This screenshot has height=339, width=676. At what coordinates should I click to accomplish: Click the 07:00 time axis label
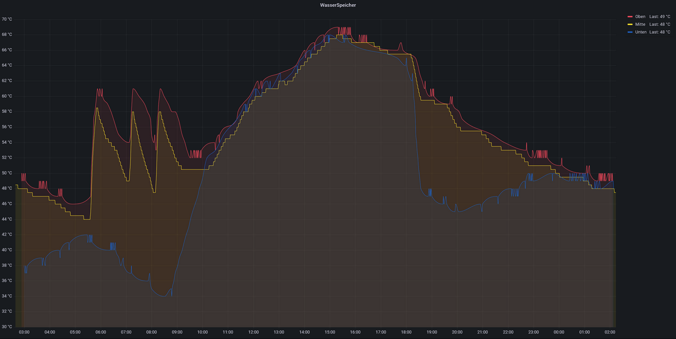126,332
